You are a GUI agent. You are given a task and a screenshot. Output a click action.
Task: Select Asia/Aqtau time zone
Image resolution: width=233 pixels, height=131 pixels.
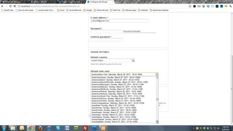[x=123, y=115]
